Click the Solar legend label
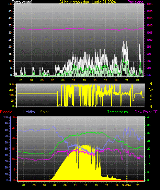160x190 pixels. 44,112
